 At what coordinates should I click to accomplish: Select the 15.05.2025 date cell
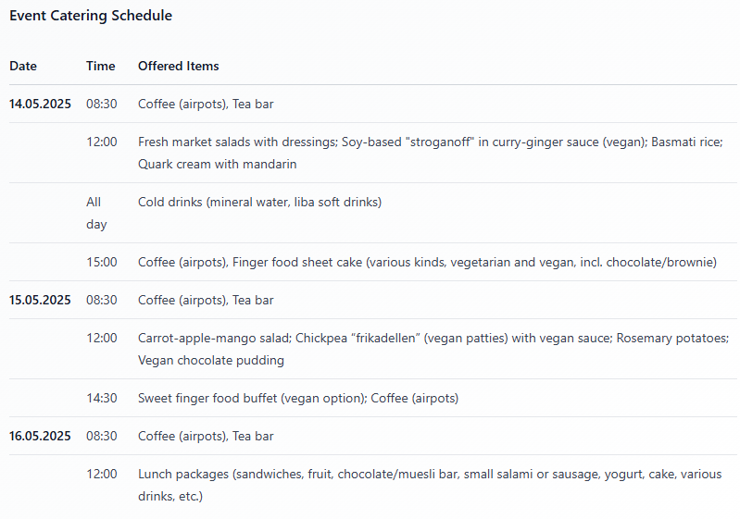pos(40,300)
